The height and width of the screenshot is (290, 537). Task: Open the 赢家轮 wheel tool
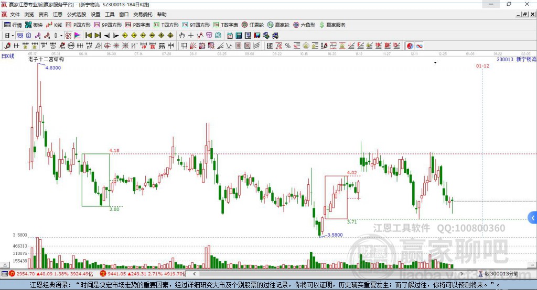pos(278,25)
